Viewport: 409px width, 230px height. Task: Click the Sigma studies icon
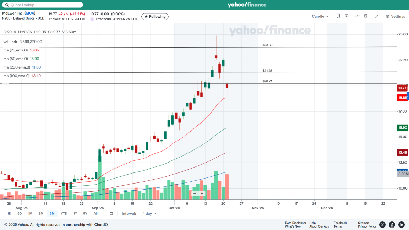click(x=347, y=16)
